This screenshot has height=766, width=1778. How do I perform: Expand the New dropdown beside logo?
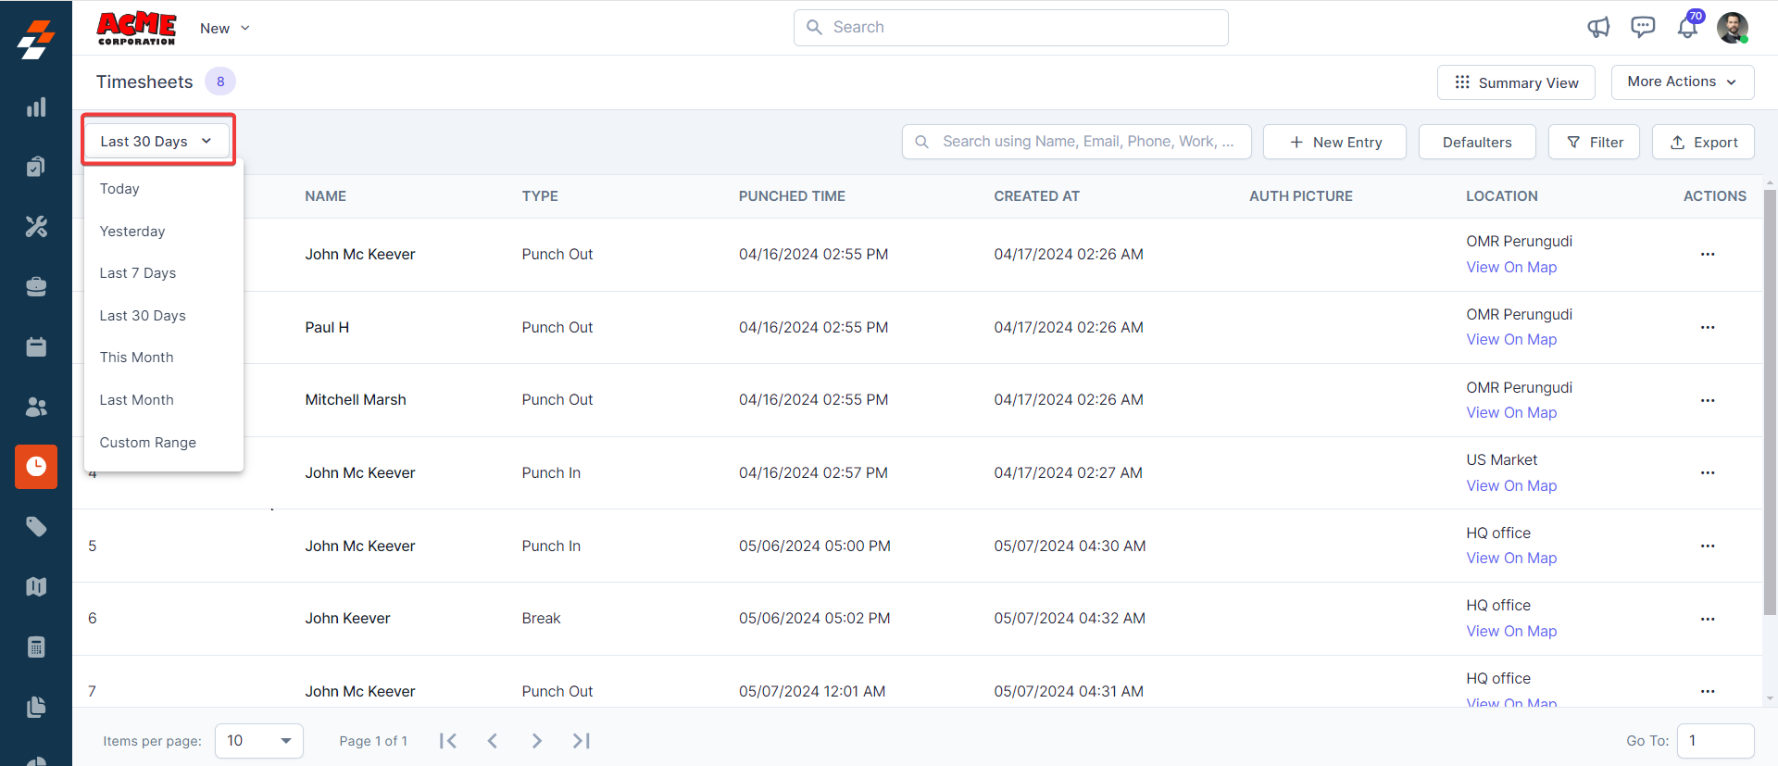pyautogui.click(x=225, y=29)
